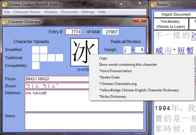Image resolution: width=196 pixels, height=135 pixels.
Task: Click the Notes text area
Action: pos(84,121)
